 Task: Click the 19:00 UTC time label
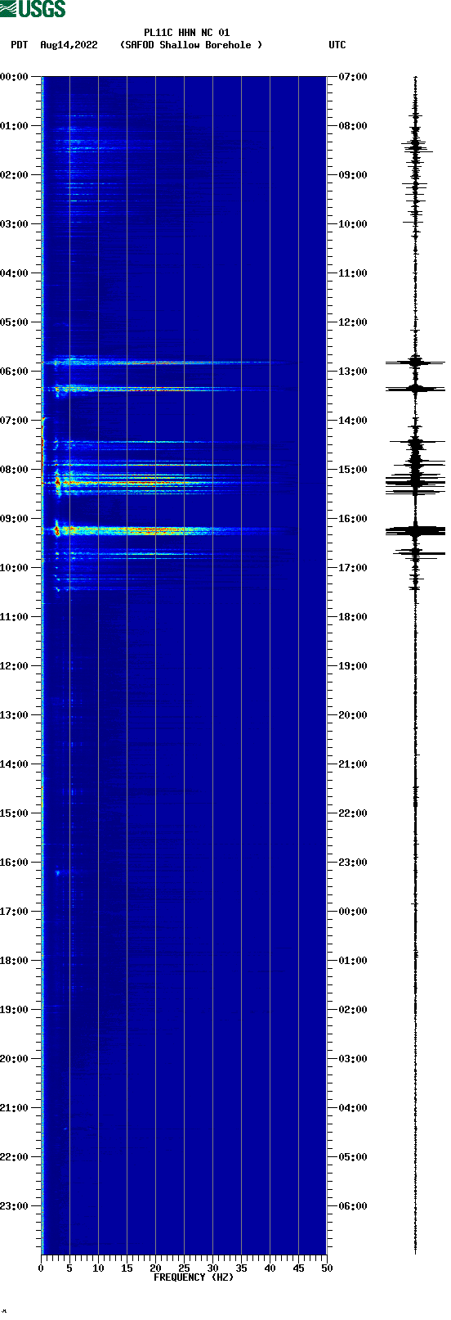(353, 666)
